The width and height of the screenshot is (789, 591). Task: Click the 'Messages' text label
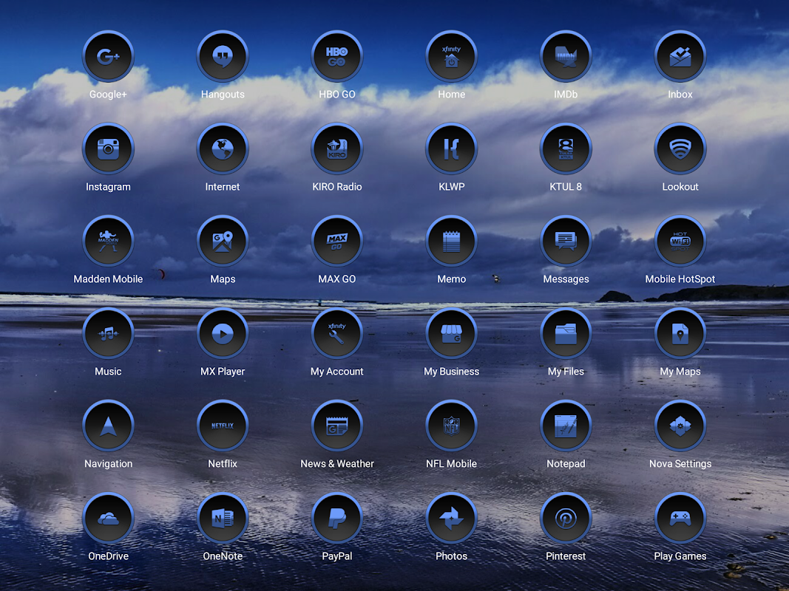point(566,279)
